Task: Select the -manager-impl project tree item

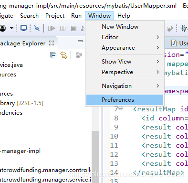Action: [x=20, y=151]
